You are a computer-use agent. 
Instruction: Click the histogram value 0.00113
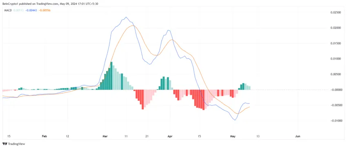point(18,10)
